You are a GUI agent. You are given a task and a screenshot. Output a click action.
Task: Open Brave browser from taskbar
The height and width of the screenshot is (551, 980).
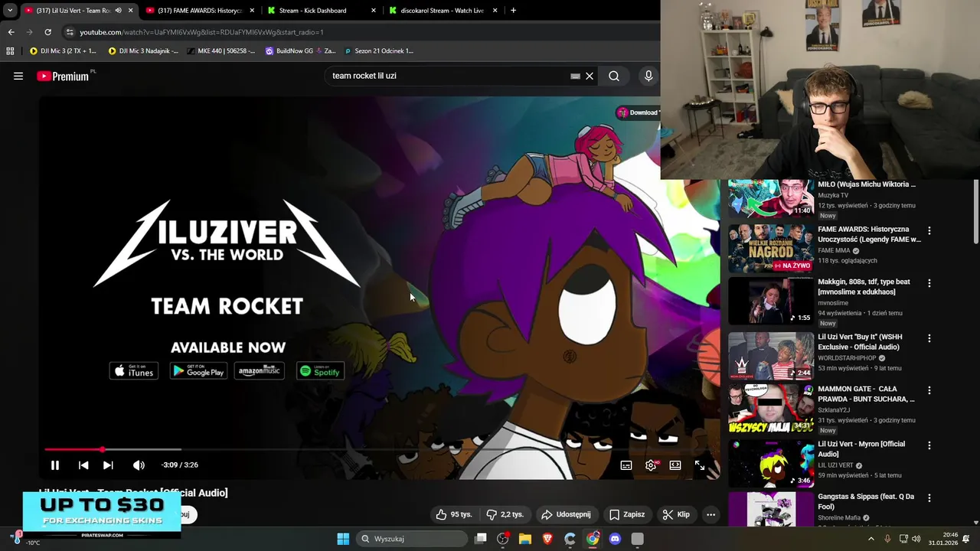547,539
